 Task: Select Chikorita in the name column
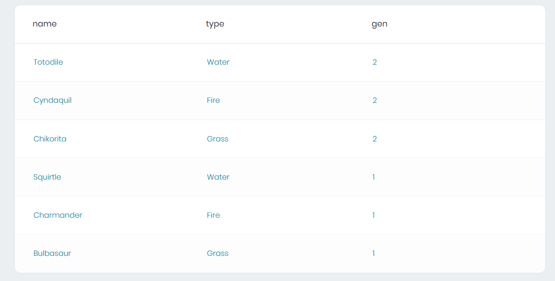(x=50, y=139)
